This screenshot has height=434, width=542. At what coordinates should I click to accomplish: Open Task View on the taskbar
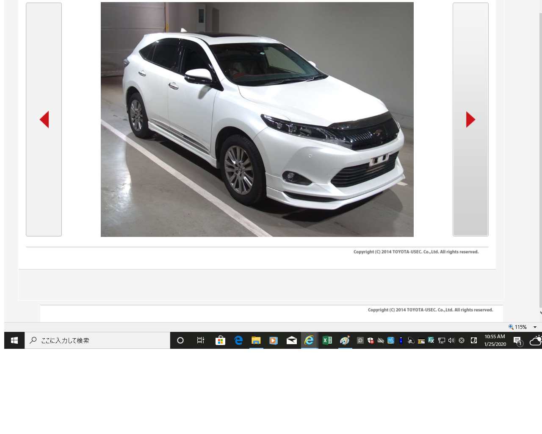[x=201, y=340]
